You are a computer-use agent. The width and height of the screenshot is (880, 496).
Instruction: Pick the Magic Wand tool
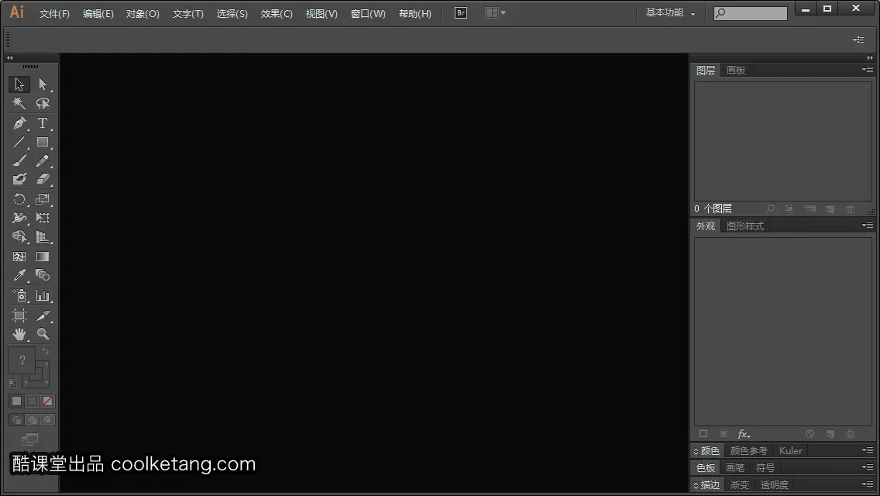(19, 103)
